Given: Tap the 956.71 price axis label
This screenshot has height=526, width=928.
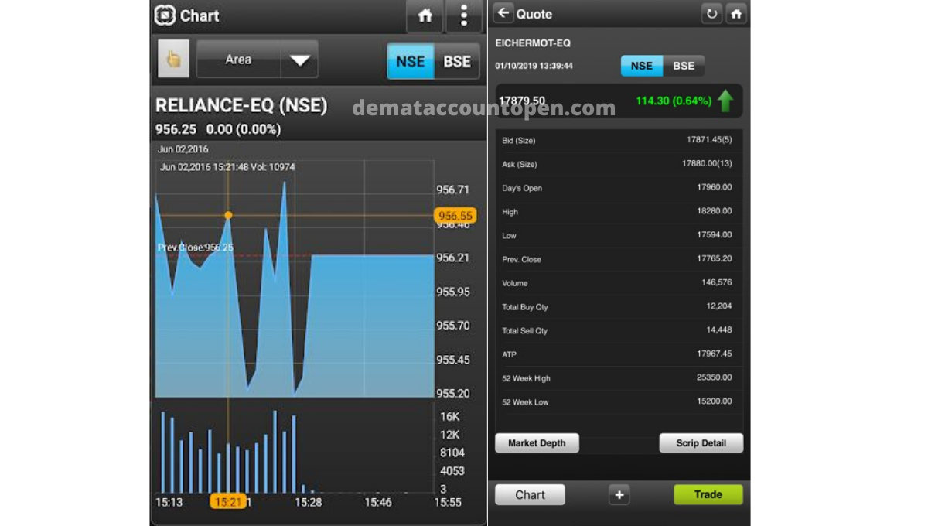Looking at the screenshot, I should (453, 190).
